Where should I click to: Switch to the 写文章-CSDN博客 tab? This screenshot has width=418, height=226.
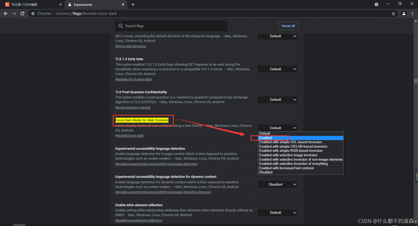(x=33, y=5)
